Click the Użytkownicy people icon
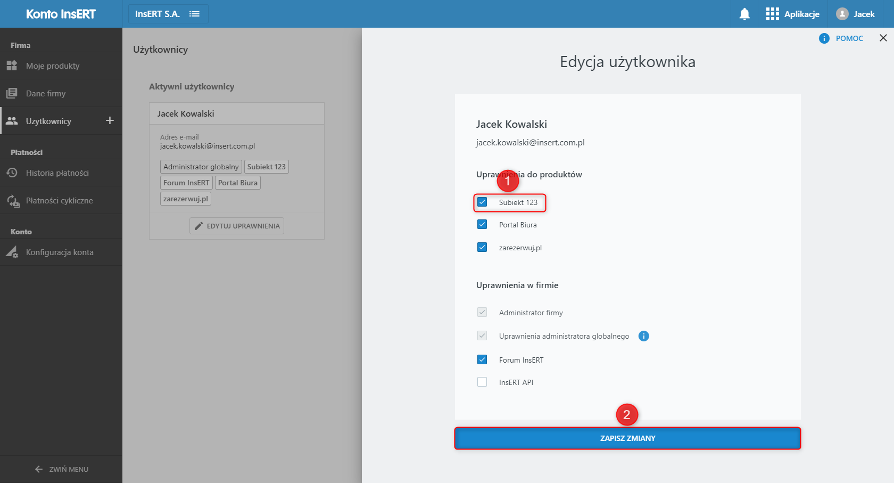This screenshot has width=894, height=483. click(x=12, y=121)
